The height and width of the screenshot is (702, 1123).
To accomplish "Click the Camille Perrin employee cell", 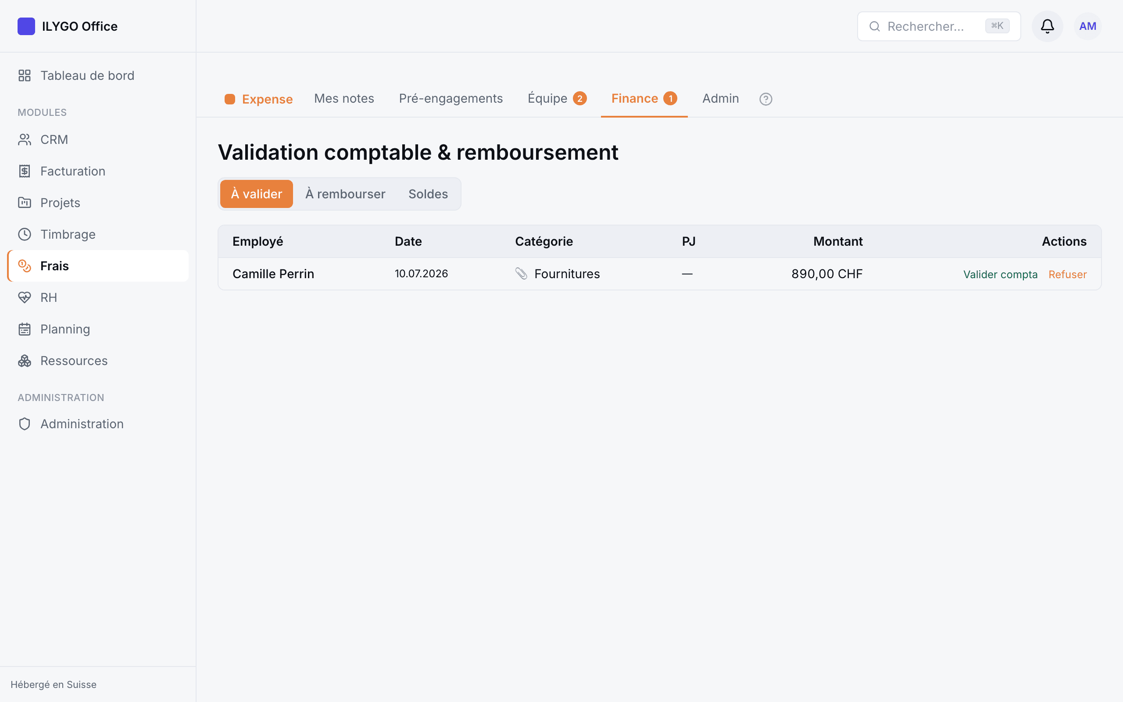I will (273, 274).
